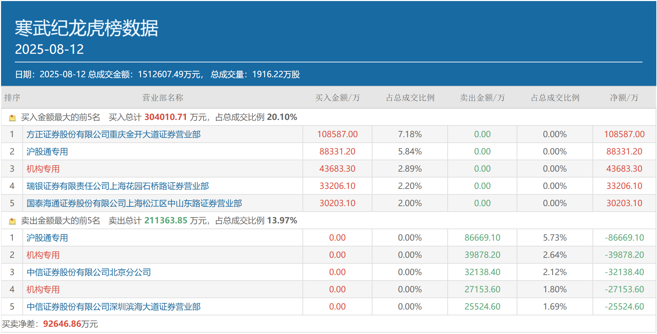Image resolution: width=657 pixels, height=334 pixels.
Task: Open 机构专用 link with 27153.60 sell amount
Action: pyautogui.click(x=43, y=290)
